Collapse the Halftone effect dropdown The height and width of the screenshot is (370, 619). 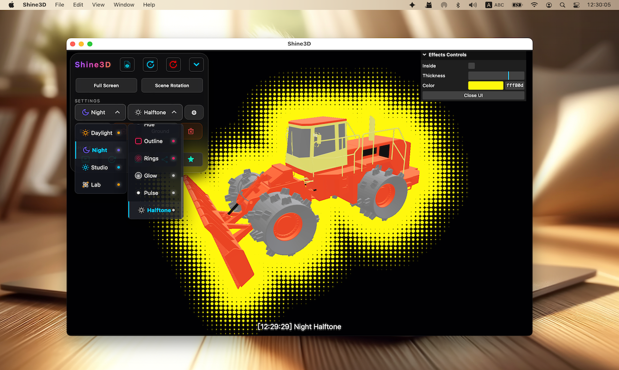point(174,112)
